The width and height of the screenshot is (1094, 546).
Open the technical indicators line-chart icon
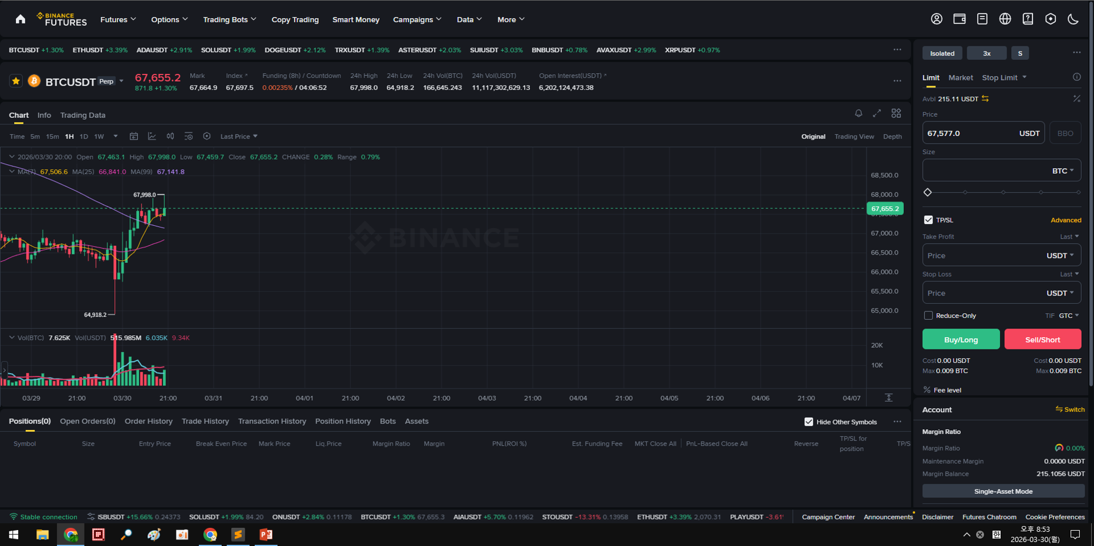152,136
